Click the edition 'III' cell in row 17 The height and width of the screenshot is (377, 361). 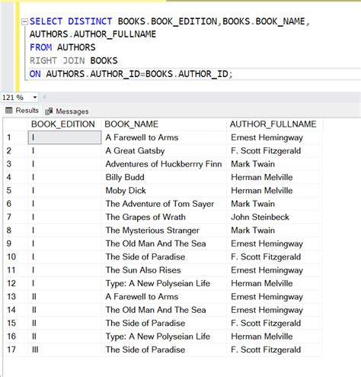[x=65, y=350]
